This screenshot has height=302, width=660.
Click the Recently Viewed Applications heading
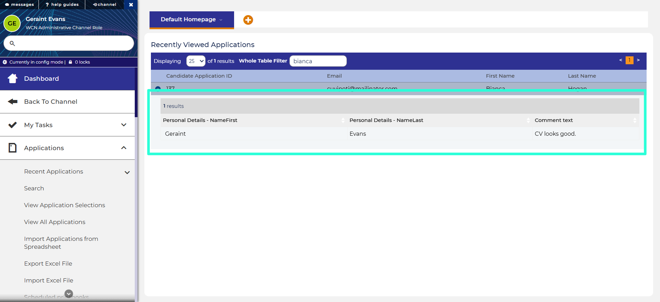(x=203, y=45)
